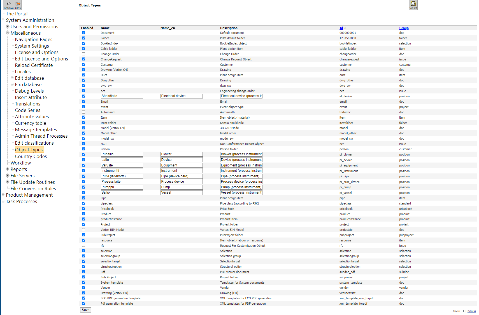Screen dimensions: 479x315
Task: Open Navigation Pages in the sidebar
Action: [34, 39]
